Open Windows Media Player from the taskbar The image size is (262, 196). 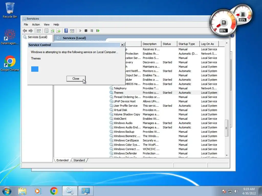[x=38, y=191]
